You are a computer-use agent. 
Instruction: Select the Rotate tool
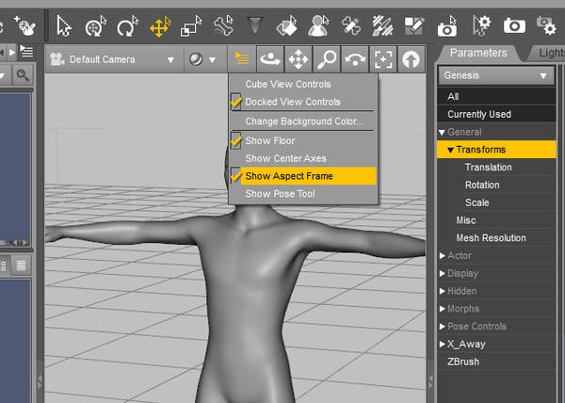pyautogui.click(x=127, y=26)
